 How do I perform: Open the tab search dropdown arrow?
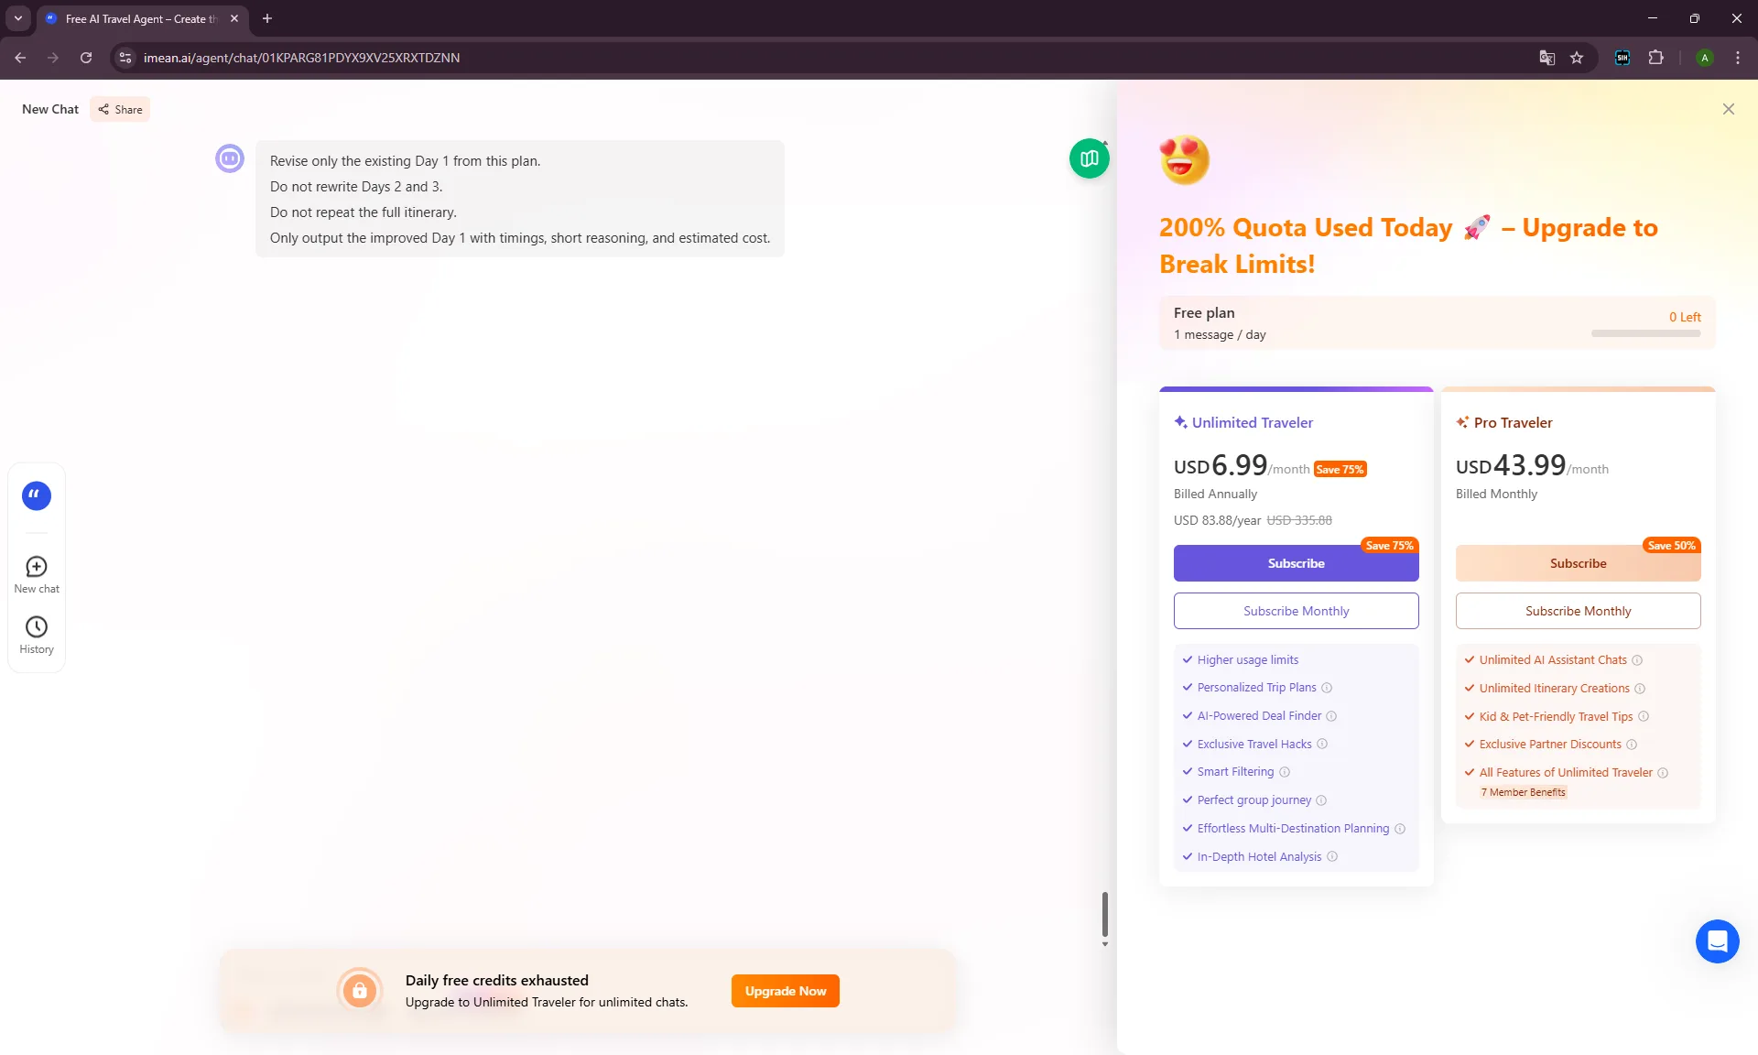18,18
